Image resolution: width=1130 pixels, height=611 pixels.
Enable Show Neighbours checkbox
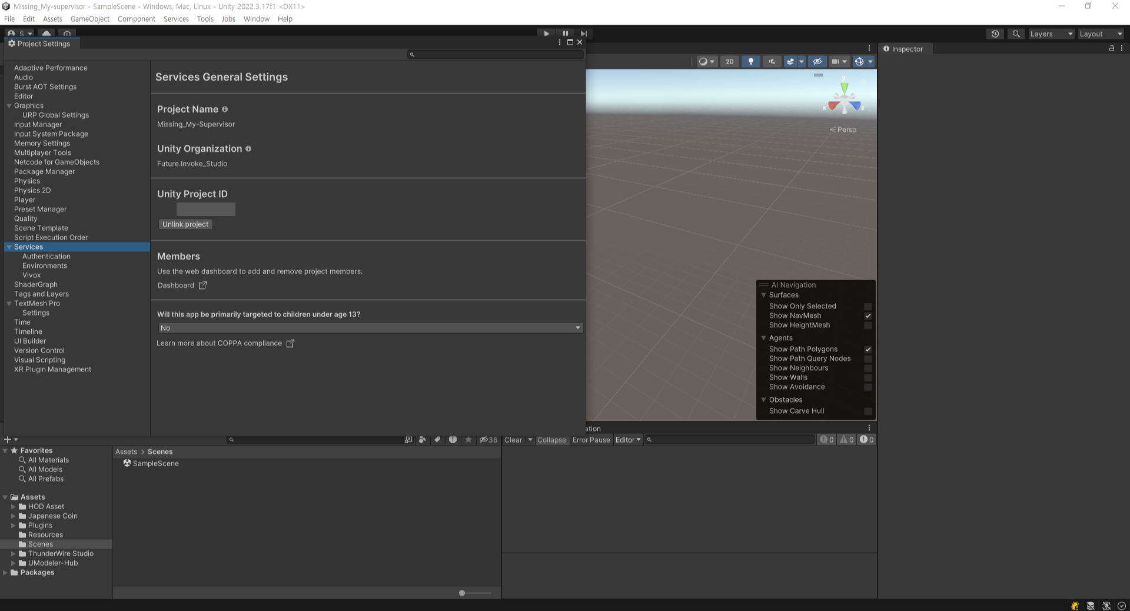868,368
